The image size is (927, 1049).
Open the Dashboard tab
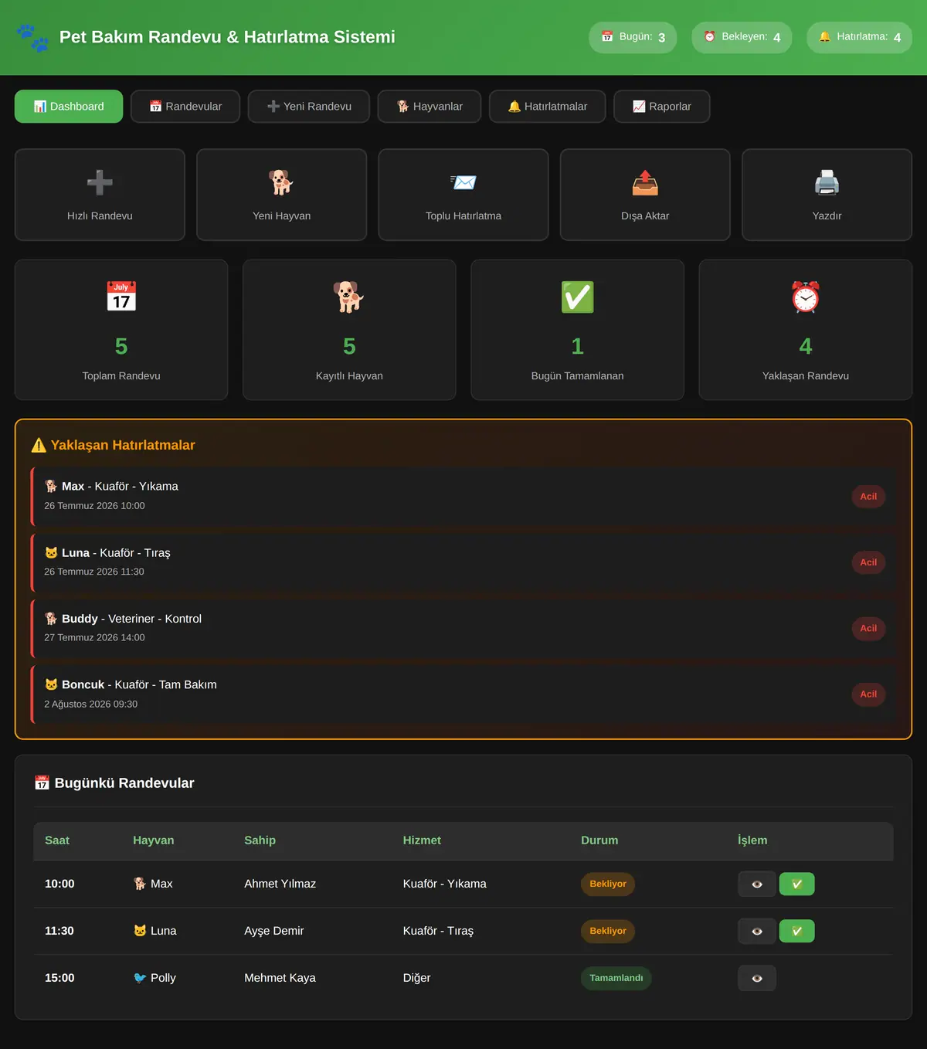(69, 107)
